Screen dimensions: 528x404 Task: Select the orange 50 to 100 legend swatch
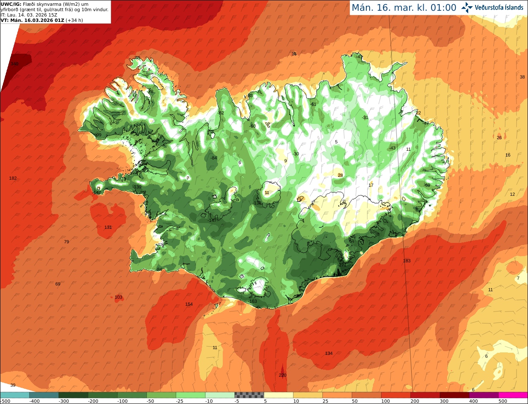click(x=366, y=395)
